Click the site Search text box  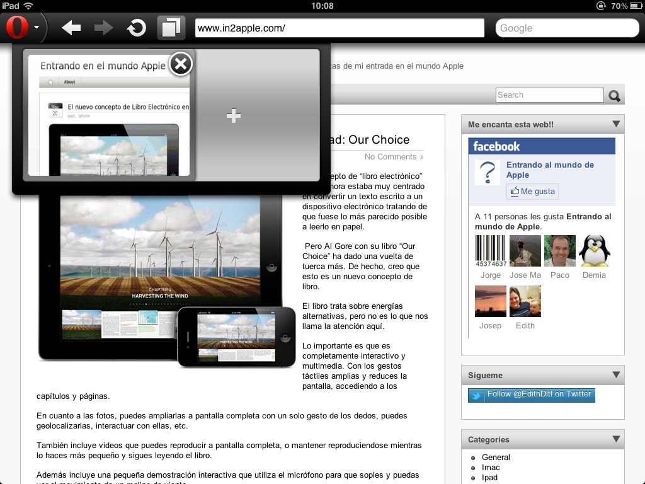[x=549, y=95]
